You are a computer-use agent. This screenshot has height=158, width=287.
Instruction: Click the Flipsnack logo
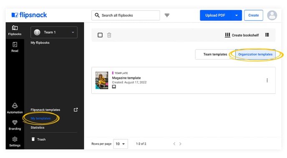29,15
